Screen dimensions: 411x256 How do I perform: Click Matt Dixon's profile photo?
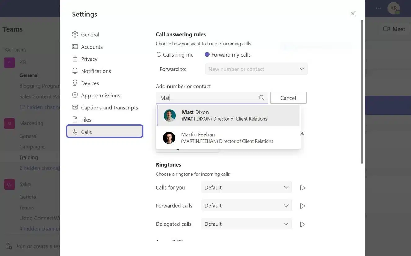click(170, 116)
